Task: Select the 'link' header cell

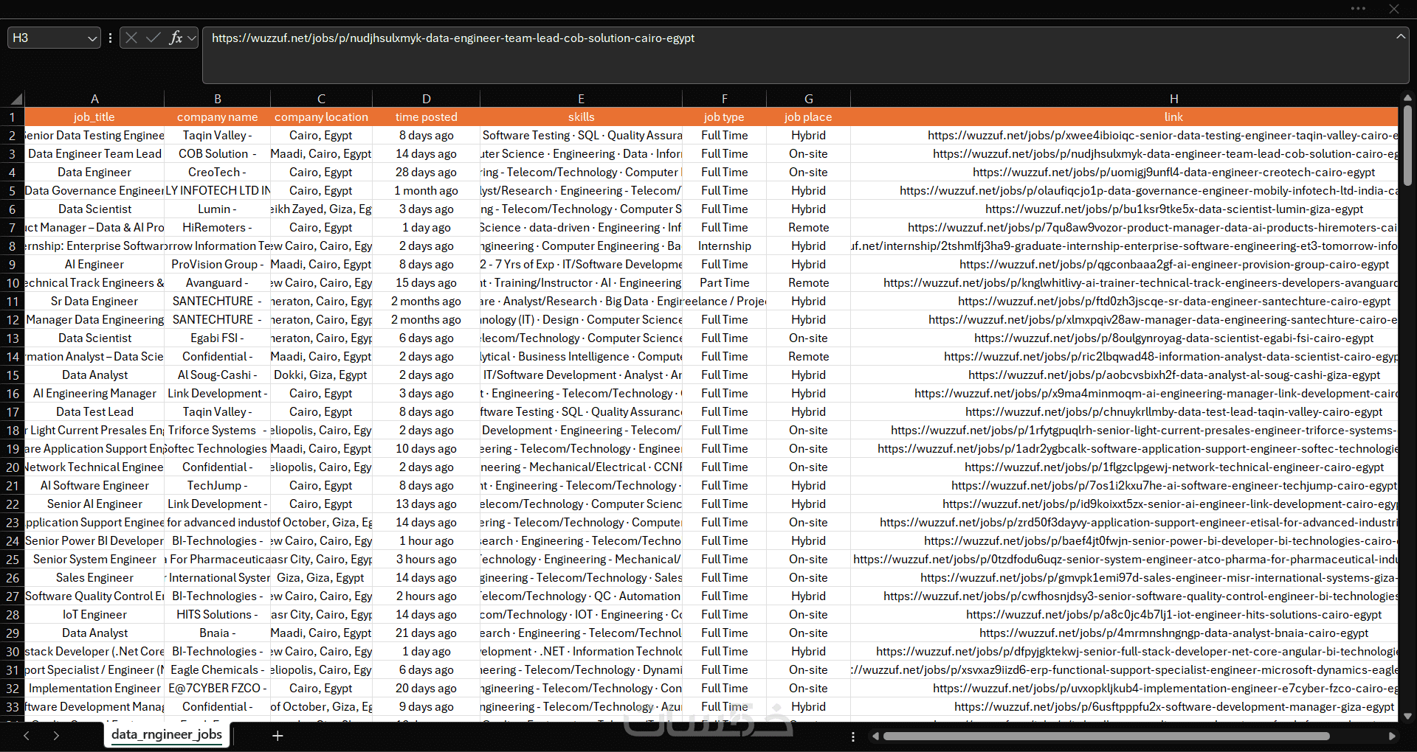Action: click(1124, 117)
